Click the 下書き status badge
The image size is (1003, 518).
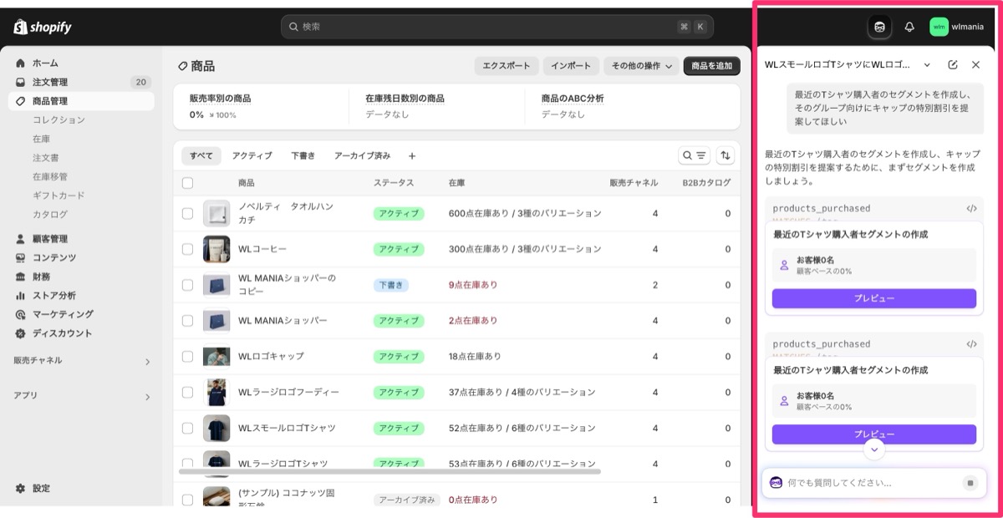tap(391, 285)
